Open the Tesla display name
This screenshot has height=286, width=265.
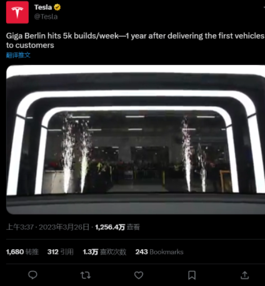tap(43, 7)
